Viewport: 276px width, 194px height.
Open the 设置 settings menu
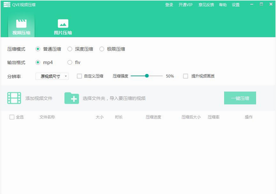click(x=235, y=5)
